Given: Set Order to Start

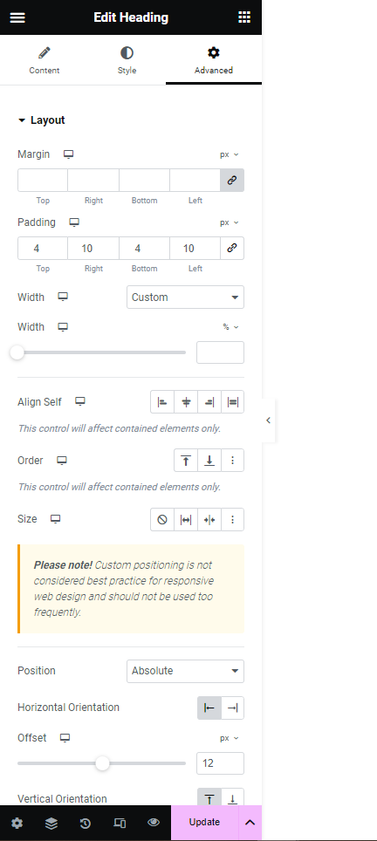Looking at the screenshot, I should tap(186, 460).
